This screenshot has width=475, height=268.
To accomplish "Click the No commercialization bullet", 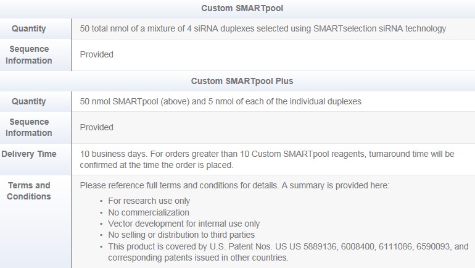I will coord(148,212).
